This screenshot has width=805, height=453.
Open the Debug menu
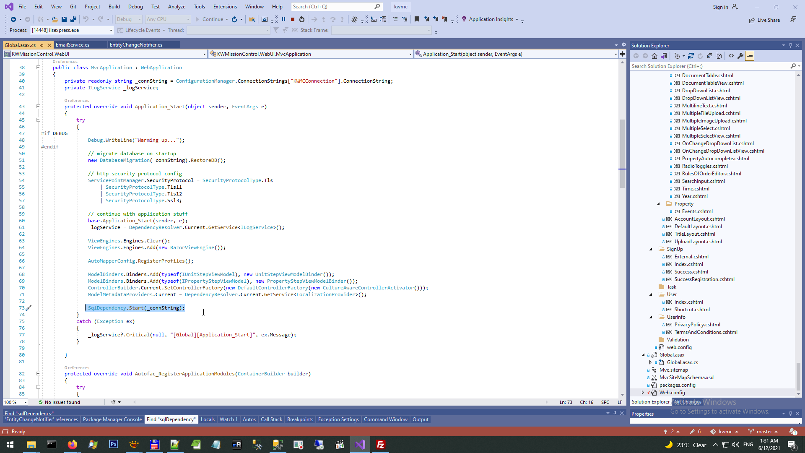pyautogui.click(x=135, y=6)
